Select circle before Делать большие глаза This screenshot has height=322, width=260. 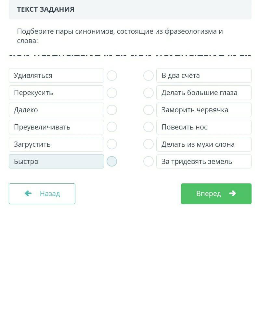[149, 93]
